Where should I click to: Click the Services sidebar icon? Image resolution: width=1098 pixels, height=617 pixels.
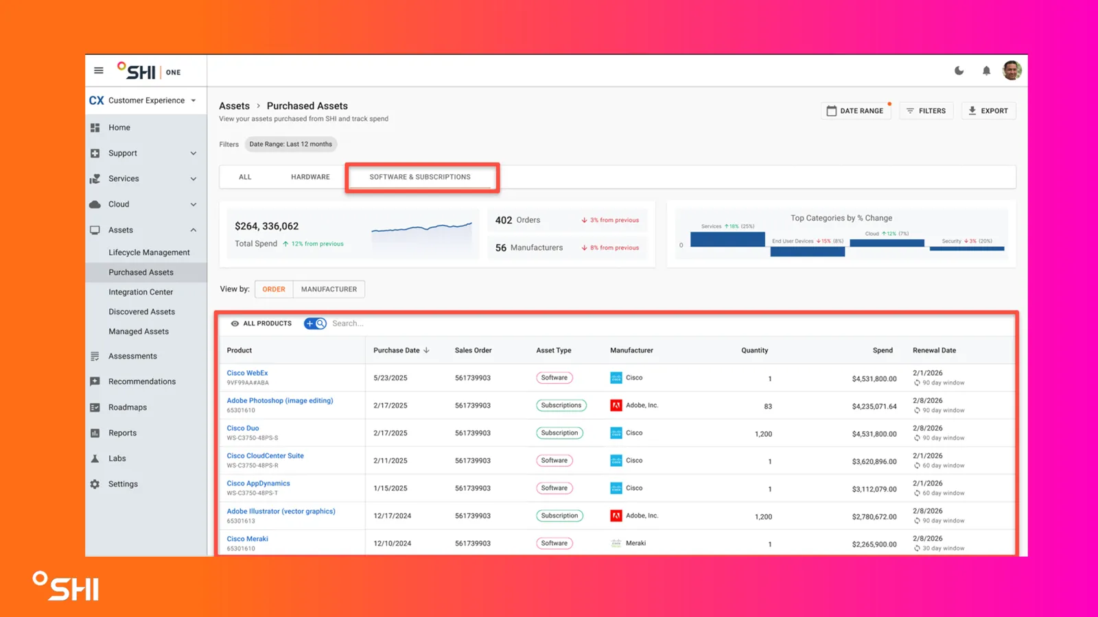pos(95,179)
